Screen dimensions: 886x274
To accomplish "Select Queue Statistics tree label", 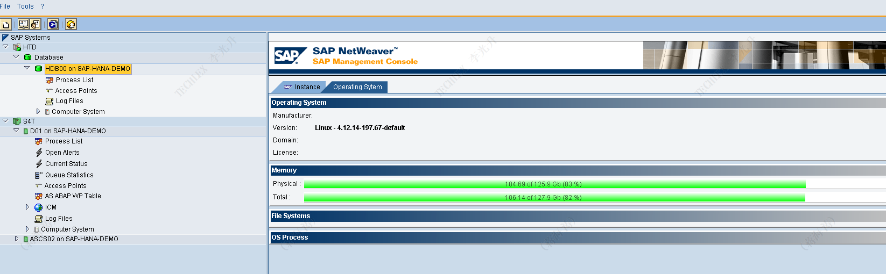I will pos(69,175).
